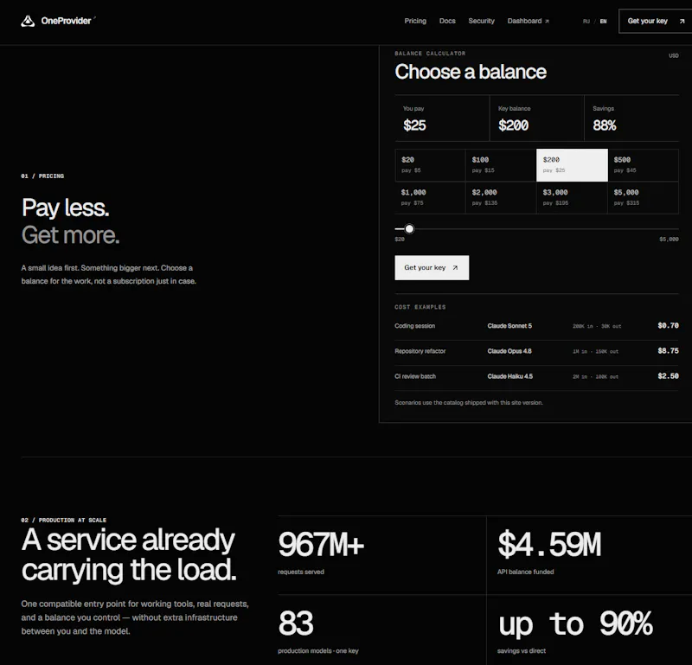Open the Pricing nav link
This screenshot has width=692, height=665.
[415, 21]
